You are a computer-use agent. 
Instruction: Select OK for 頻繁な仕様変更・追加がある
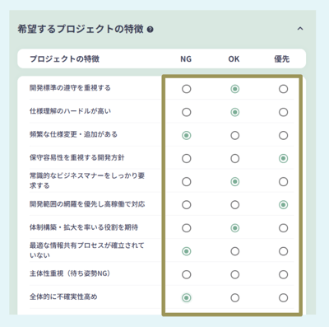tap(235, 135)
